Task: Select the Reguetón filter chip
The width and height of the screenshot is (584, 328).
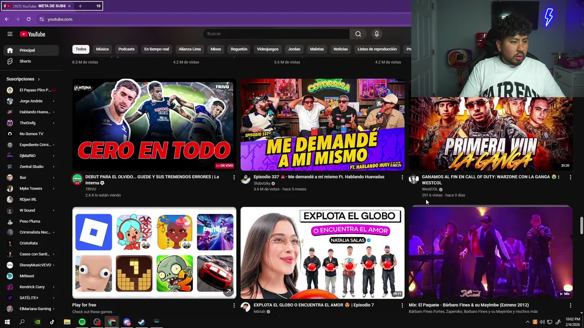Action: click(239, 49)
